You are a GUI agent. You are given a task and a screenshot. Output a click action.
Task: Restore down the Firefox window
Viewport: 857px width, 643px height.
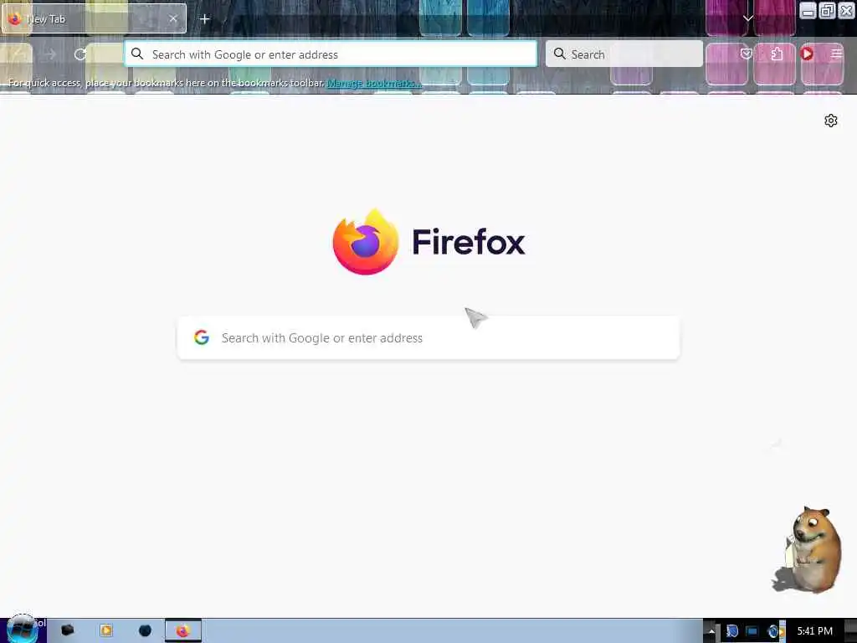[x=827, y=11]
